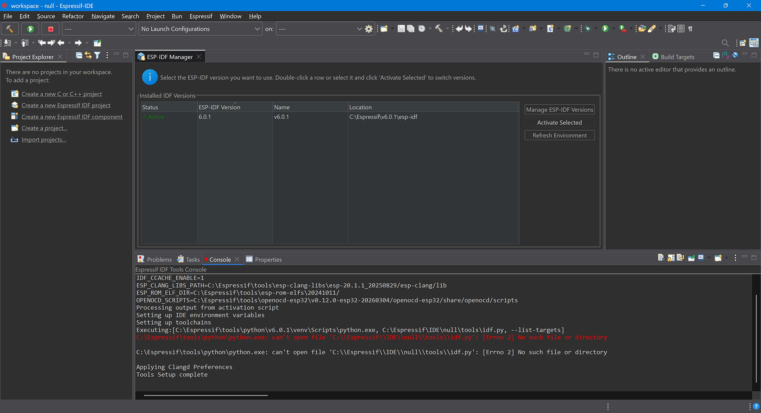
Task: Click the Build hammer button in launch bar
Action: [10, 29]
